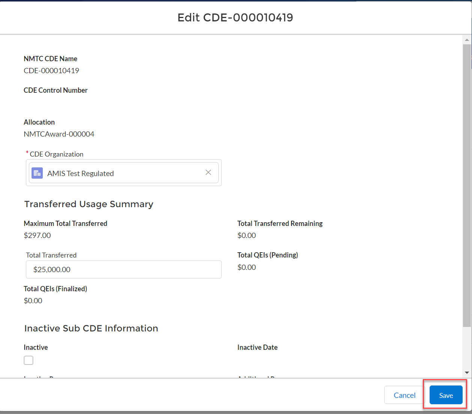Screen dimensions: 472x414
Task: Focus the Total Transferred amount field
Action: click(x=124, y=269)
